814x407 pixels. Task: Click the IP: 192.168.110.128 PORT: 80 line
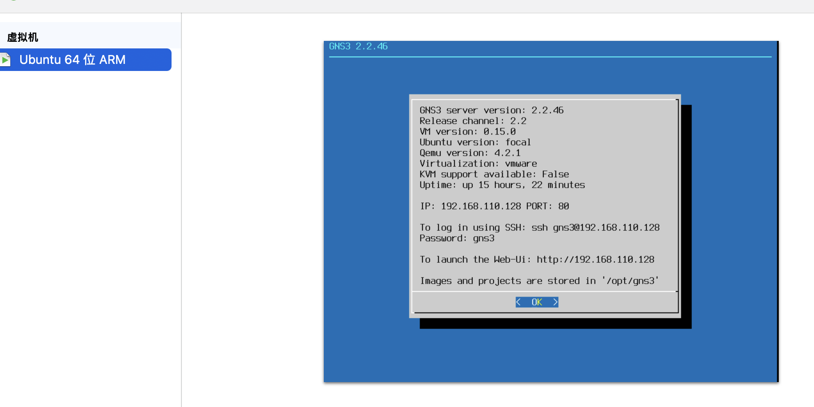coord(494,206)
